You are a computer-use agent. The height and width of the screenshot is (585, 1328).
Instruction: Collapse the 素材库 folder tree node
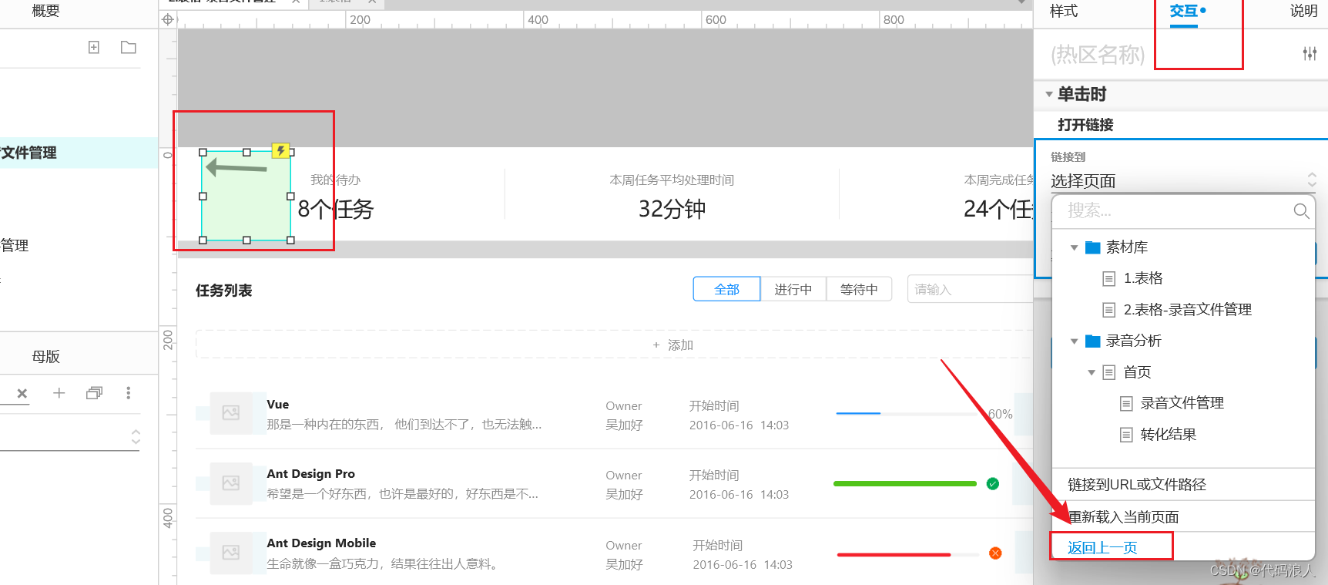click(1074, 247)
